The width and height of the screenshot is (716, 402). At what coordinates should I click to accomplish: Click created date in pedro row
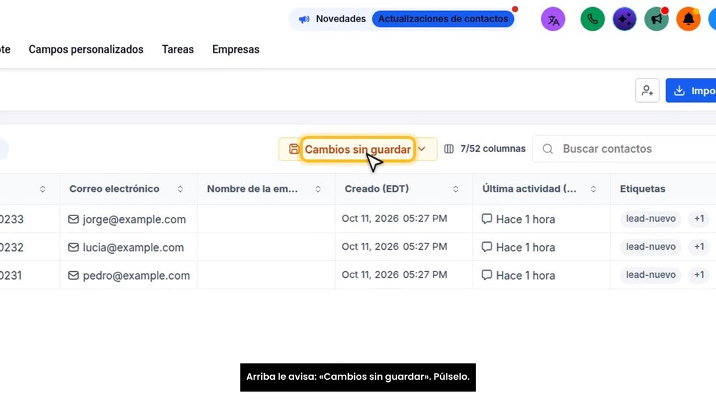(394, 275)
